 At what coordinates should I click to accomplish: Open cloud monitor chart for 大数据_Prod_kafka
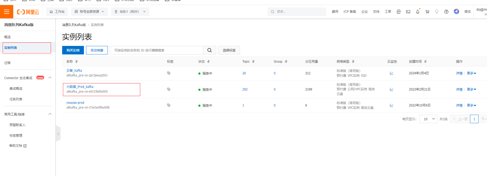pyautogui.click(x=391, y=89)
